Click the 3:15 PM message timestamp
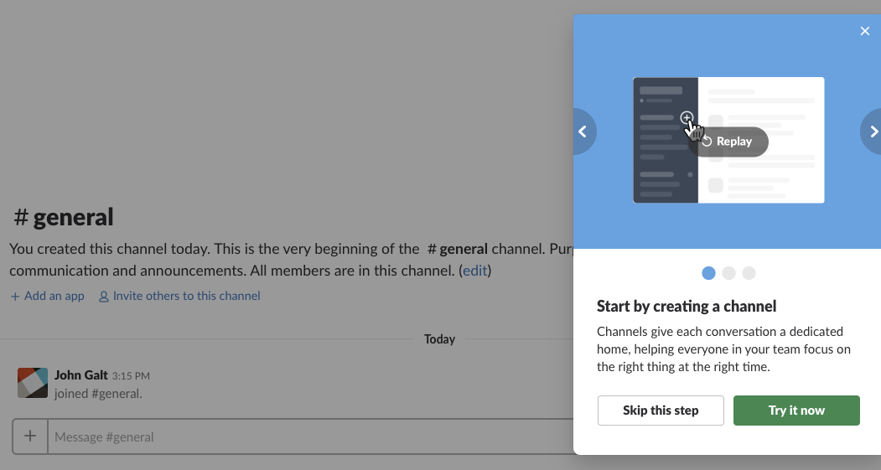881x470 pixels. tap(131, 375)
